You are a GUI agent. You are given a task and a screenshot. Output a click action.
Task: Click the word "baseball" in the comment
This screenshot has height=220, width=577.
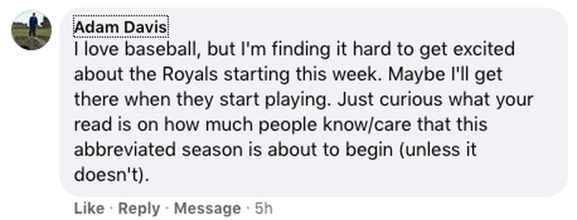tap(149, 49)
